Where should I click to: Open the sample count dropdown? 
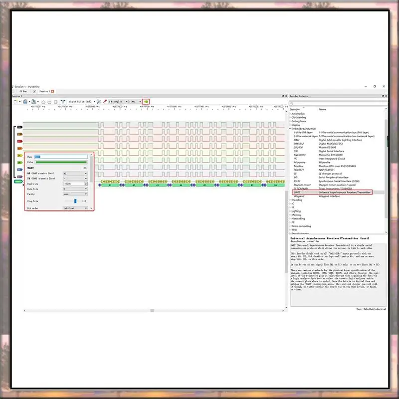(118, 102)
